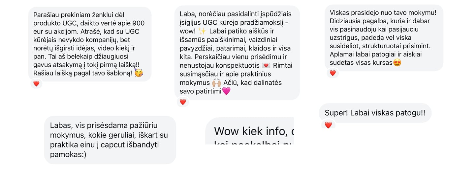Click the raised-hands emoji after 'mokymus'
This screenshot has width=475, height=180.
click(217, 82)
